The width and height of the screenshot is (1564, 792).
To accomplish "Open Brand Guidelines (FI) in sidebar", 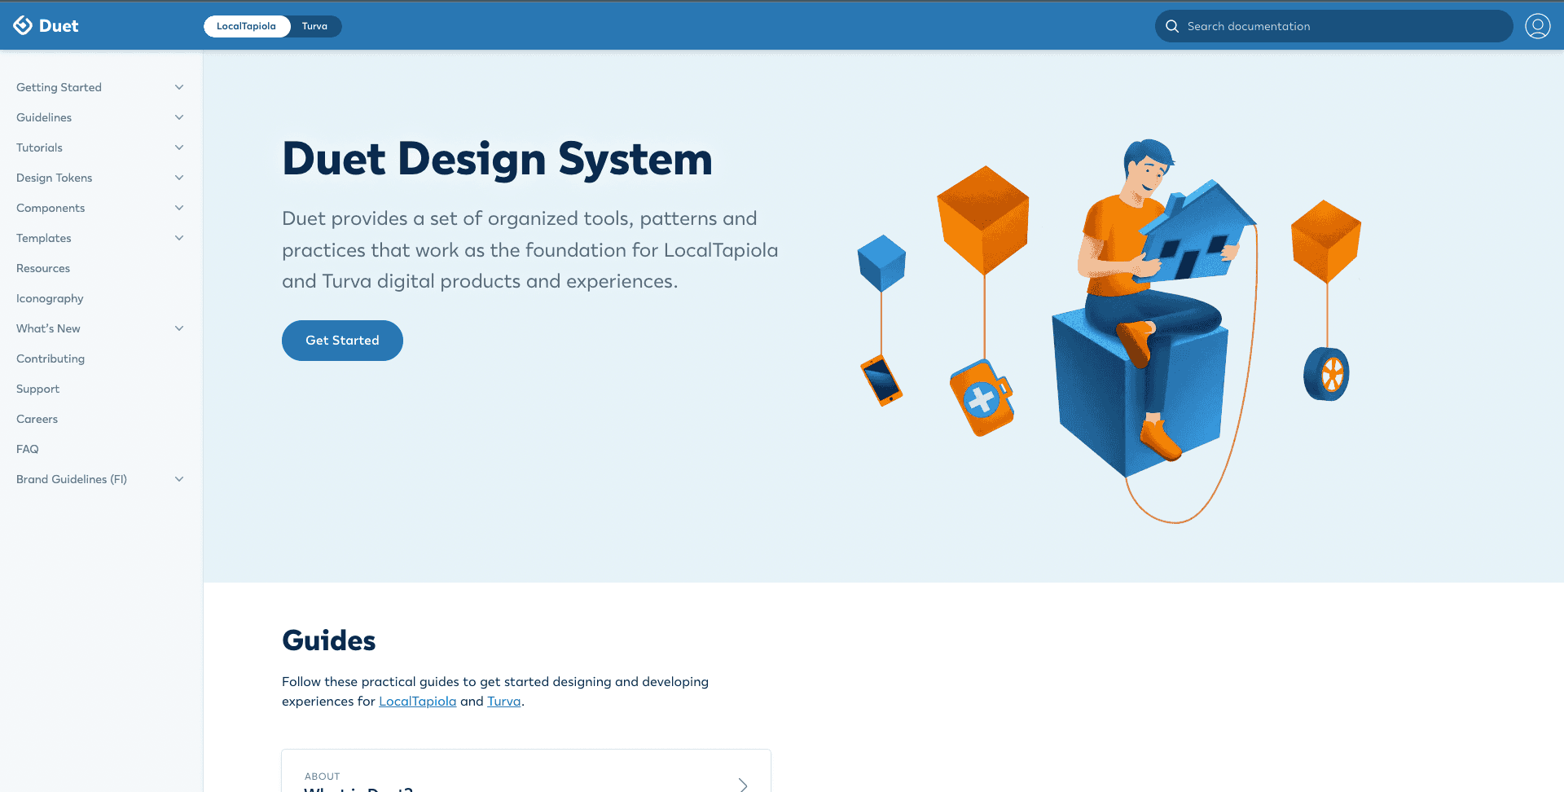I will click(72, 479).
